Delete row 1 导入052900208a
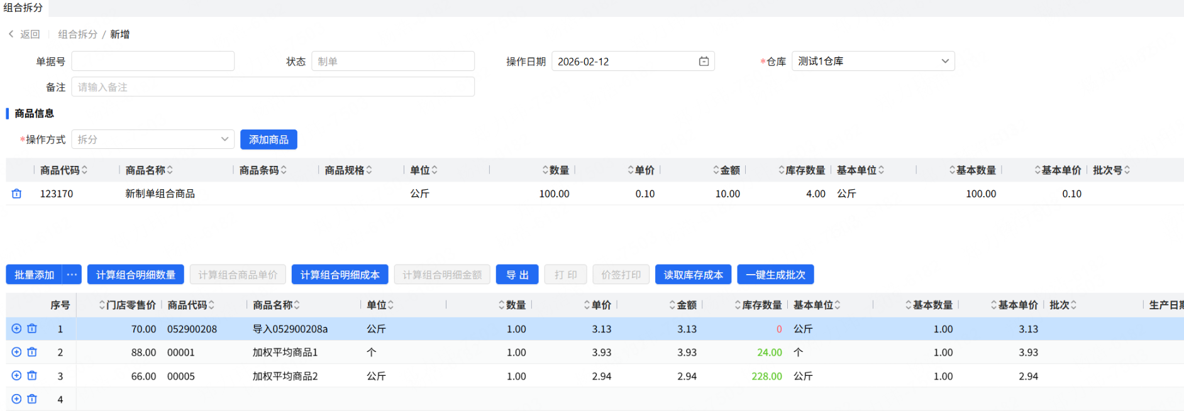Viewport: 1184px width, 411px height. tap(32, 329)
